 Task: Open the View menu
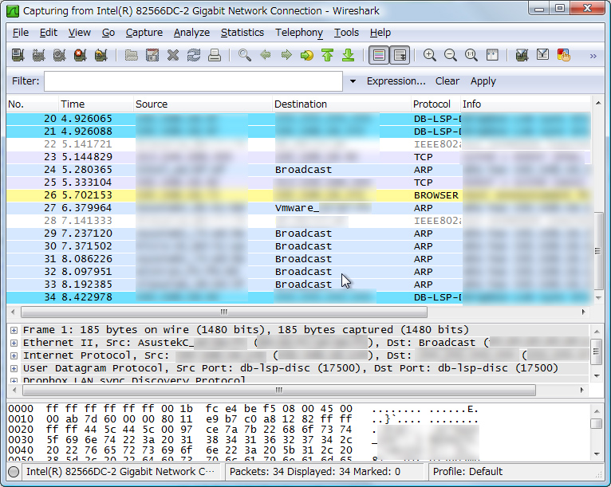click(x=80, y=33)
